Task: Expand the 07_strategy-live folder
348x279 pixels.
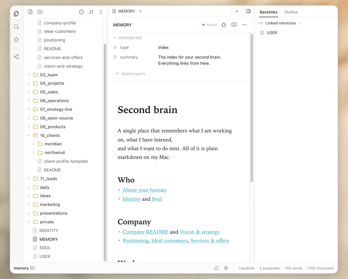Action: tap(29, 109)
